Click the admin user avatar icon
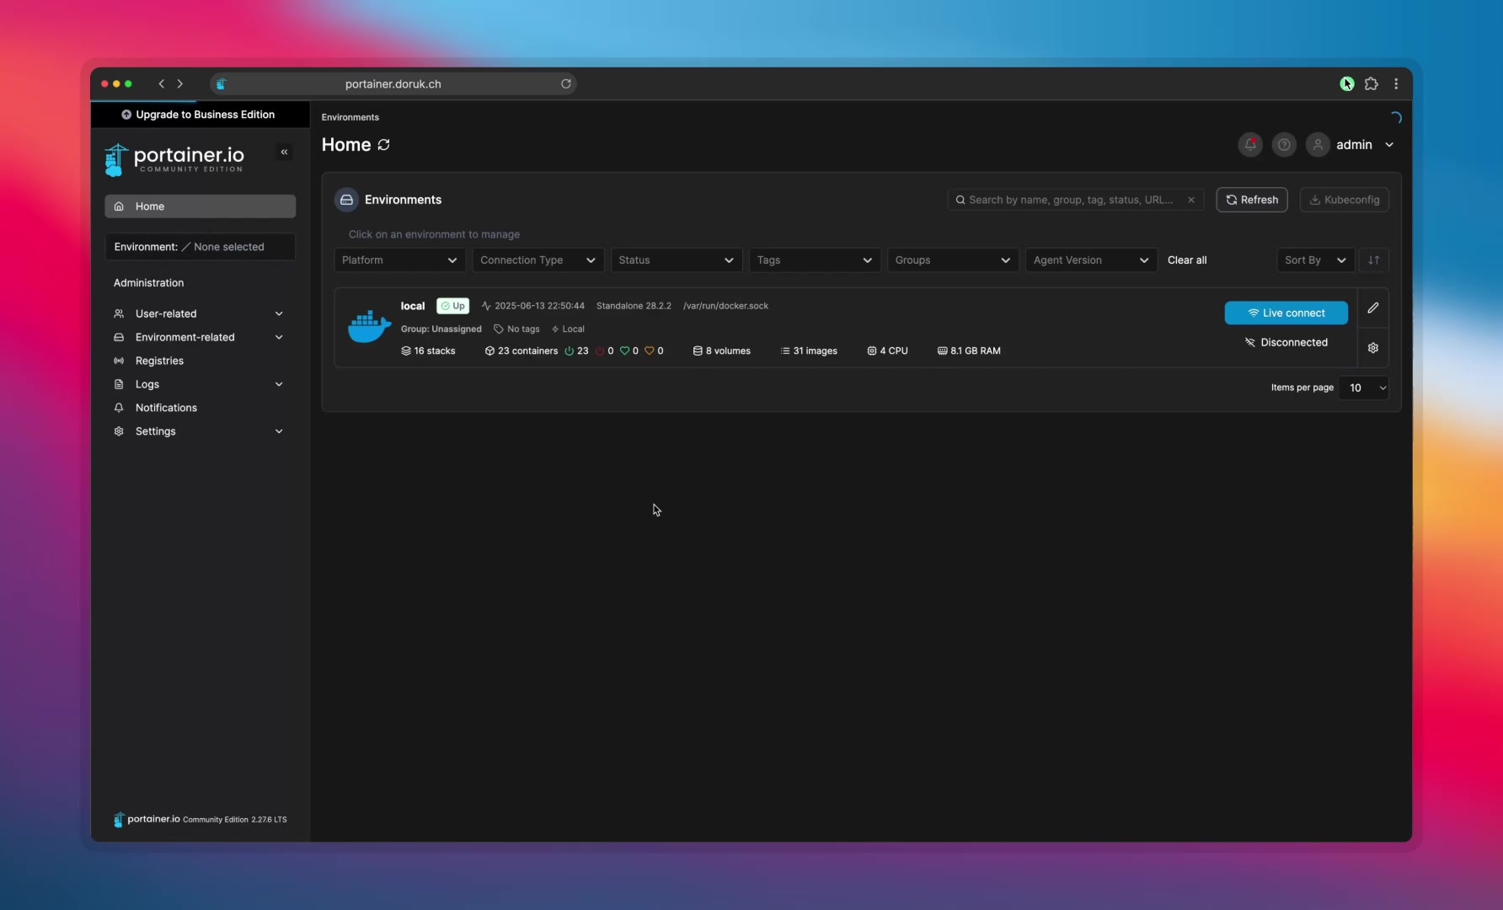Screen dimensions: 1503x910 [1318, 145]
